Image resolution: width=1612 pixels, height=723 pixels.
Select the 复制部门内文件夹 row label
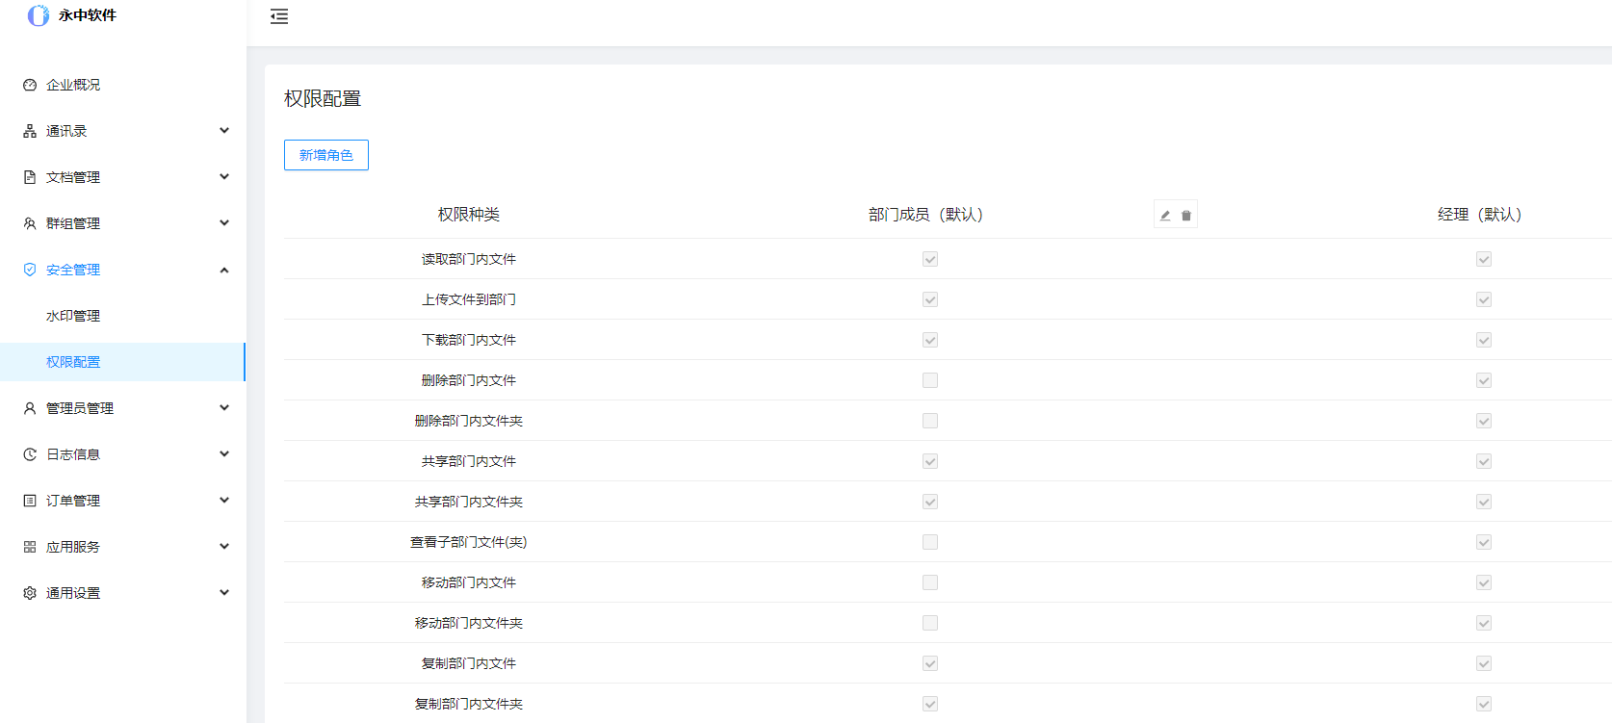469,704
